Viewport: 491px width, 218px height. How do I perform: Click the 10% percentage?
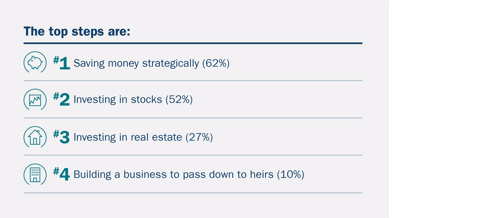coord(291,175)
